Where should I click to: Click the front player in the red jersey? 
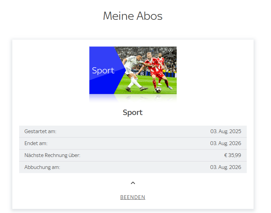pos(157,71)
